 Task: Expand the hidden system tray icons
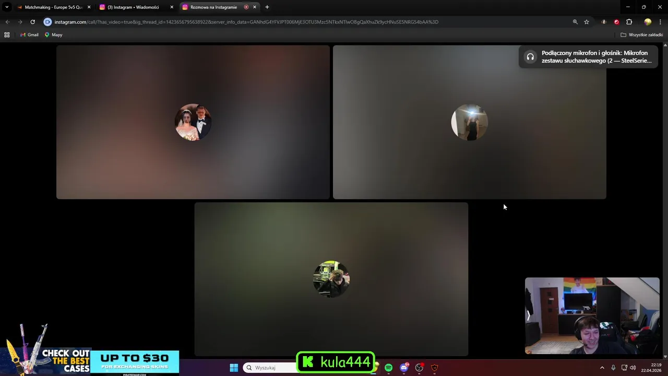pos(602,368)
